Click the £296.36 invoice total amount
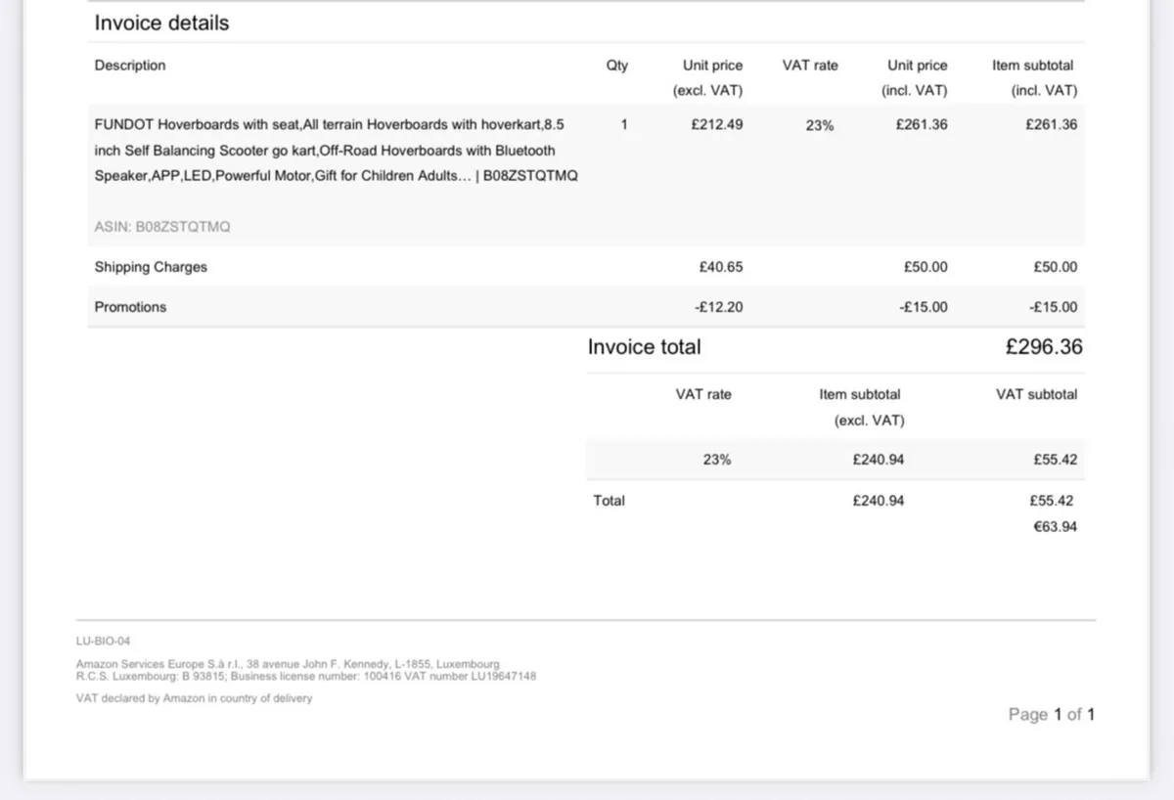The image size is (1174, 800). tap(1043, 347)
